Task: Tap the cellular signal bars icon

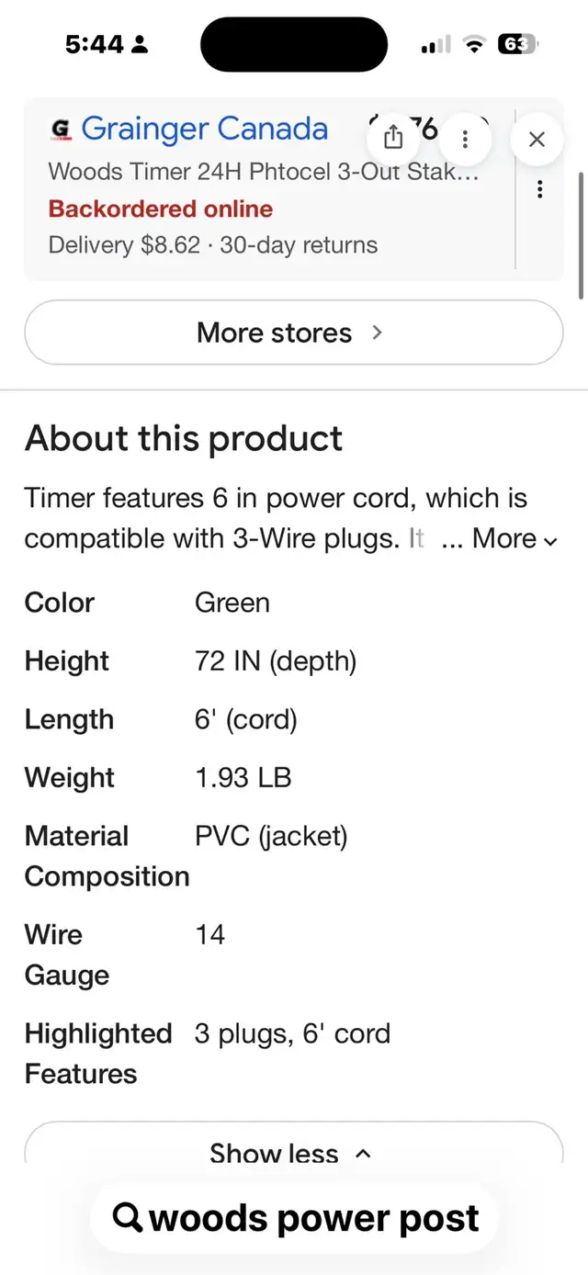Action: (435, 44)
